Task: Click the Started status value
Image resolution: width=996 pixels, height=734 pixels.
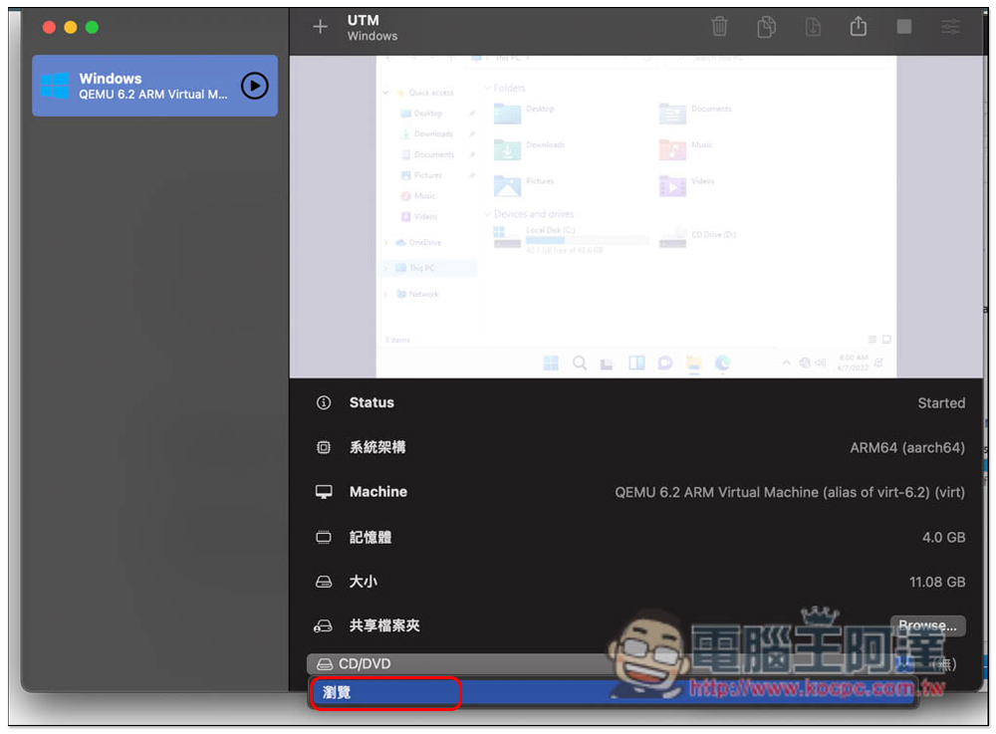Action: 941,403
